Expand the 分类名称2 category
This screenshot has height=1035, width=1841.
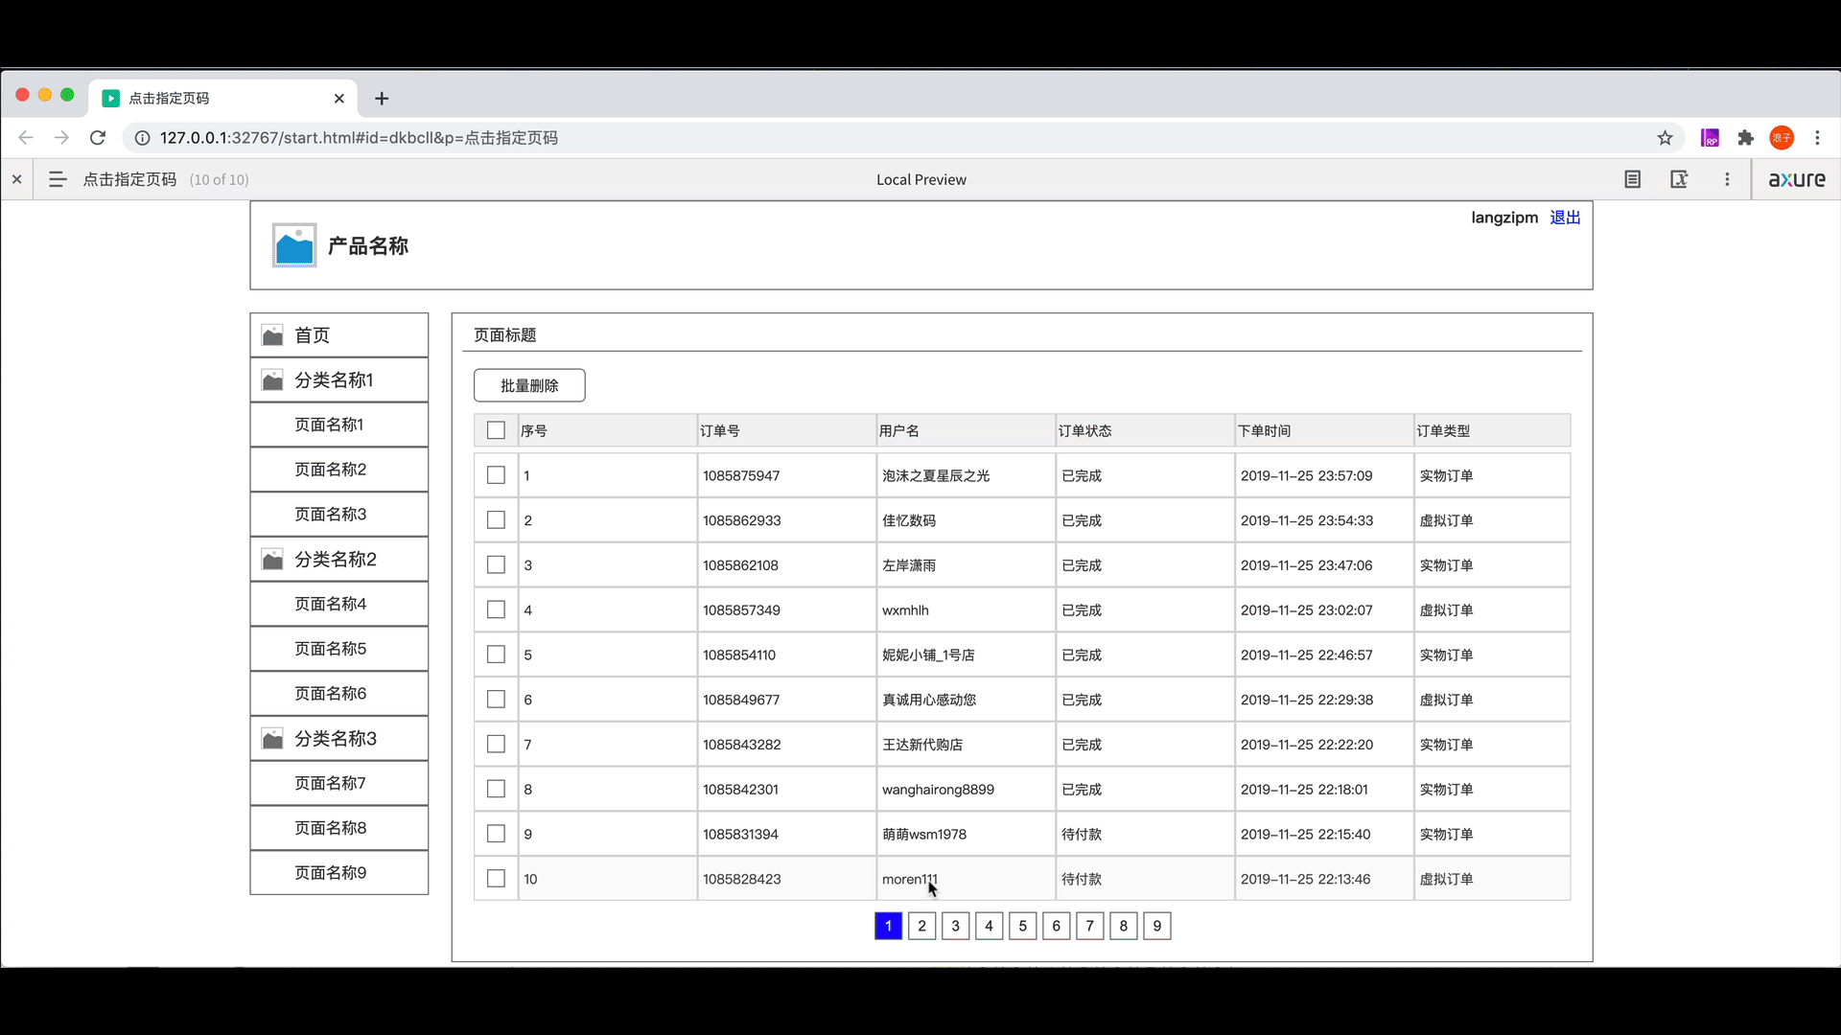point(339,560)
